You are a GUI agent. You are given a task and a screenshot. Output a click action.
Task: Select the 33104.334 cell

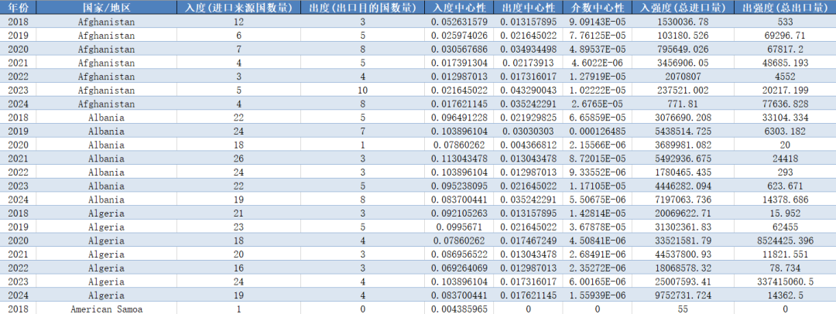pyautogui.click(x=785, y=118)
